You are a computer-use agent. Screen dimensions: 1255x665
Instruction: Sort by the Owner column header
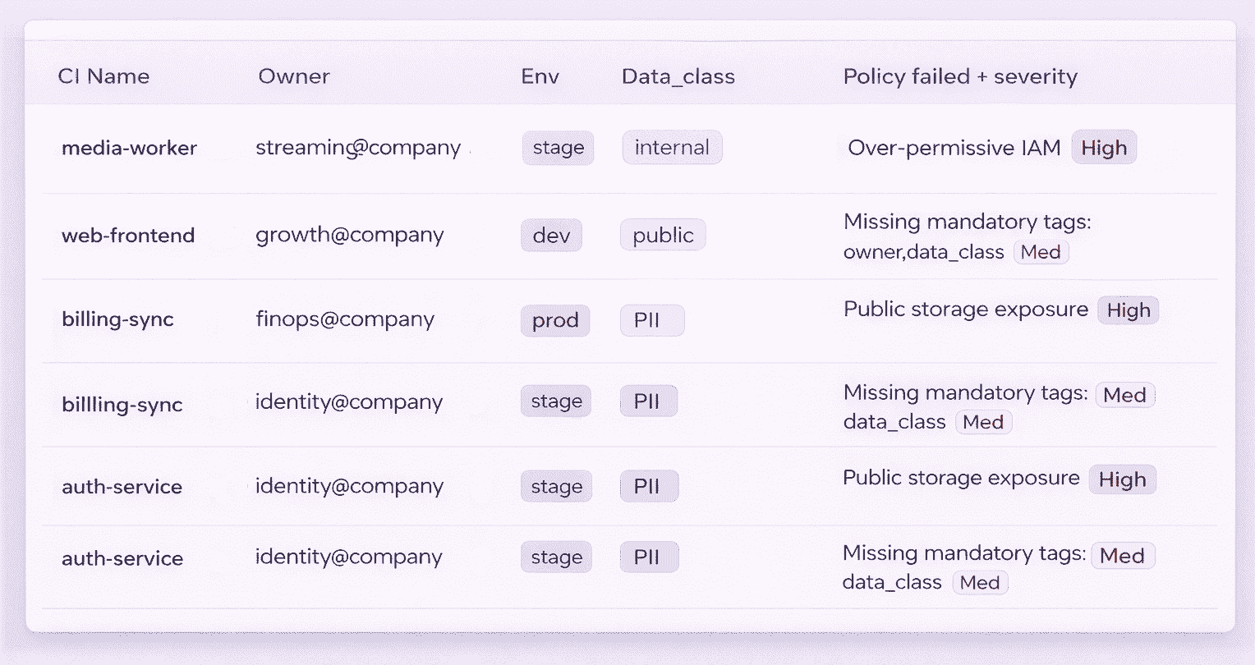[293, 76]
